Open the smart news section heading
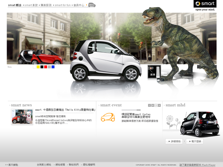The image size is (223, 167). (x=21, y=105)
